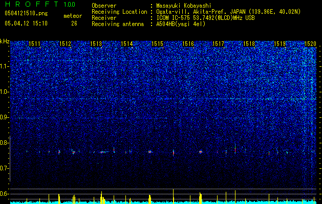Click the bright meteor echo blob before 1515
Screen dimensions: 322x204
(x=150, y=152)
